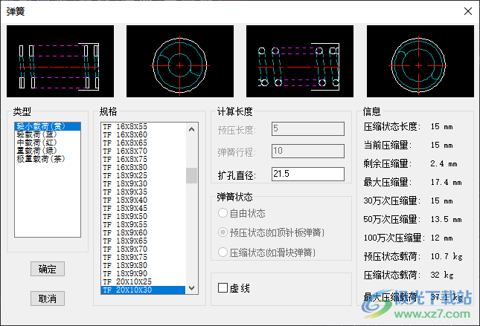Click the 预压长度 input field
Screen dimensions: 480x326
[308, 129]
